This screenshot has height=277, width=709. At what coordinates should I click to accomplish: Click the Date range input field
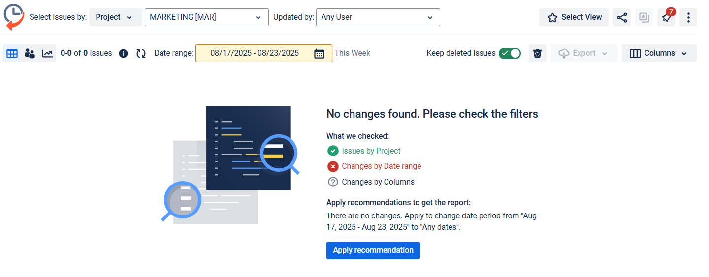(255, 53)
